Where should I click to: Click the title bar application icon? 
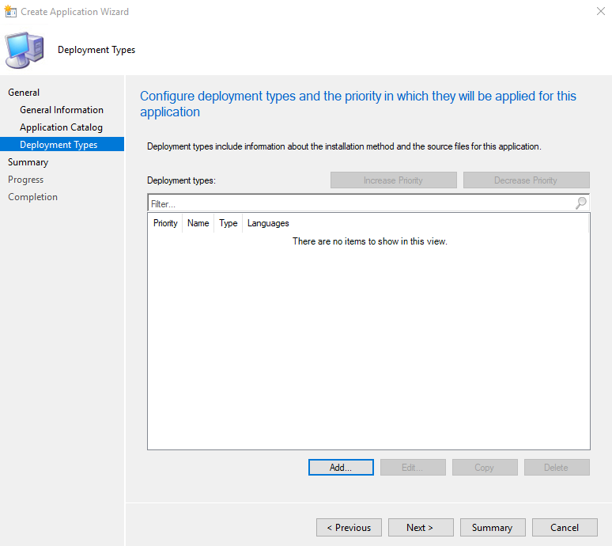(x=10, y=12)
